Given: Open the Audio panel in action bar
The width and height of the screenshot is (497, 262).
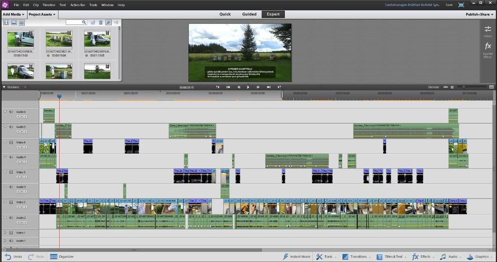Looking at the screenshot, I should (x=450, y=257).
